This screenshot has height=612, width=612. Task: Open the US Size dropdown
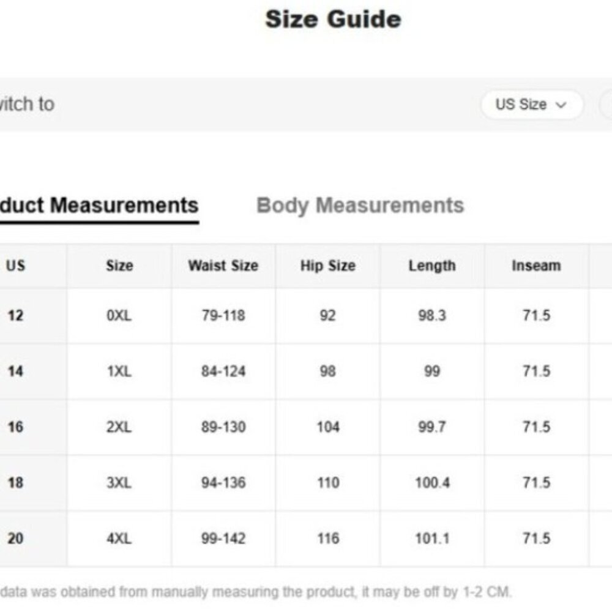pos(532,105)
